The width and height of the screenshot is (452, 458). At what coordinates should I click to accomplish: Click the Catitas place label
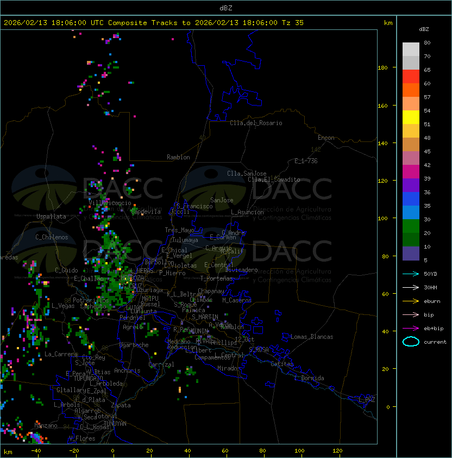(x=282, y=364)
